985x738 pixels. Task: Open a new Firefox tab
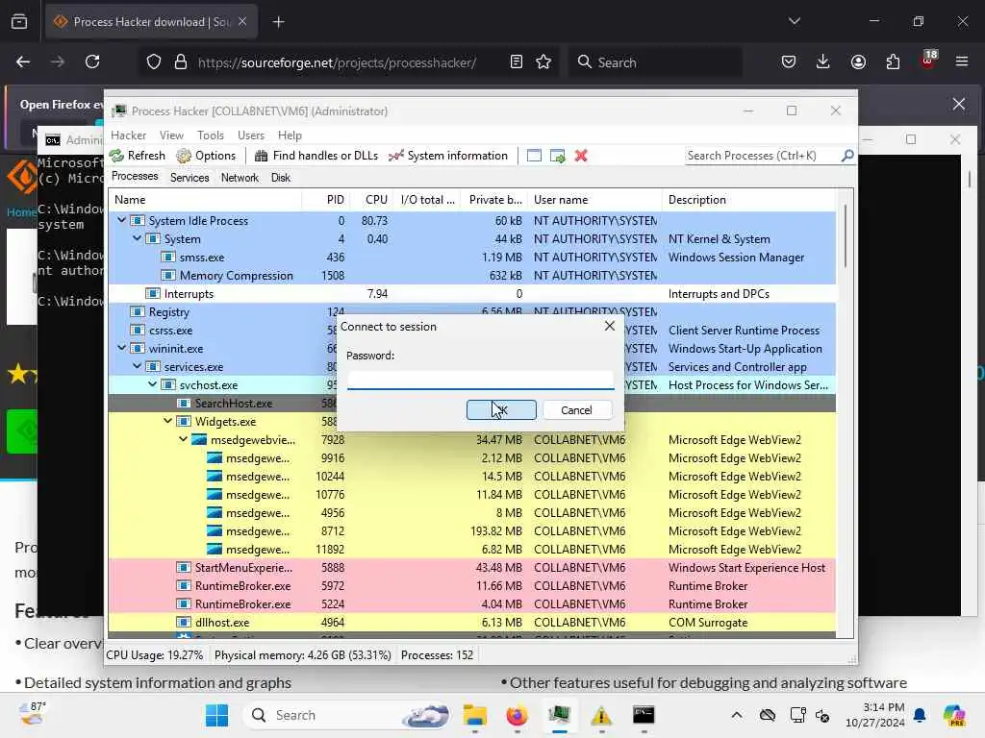tap(278, 22)
